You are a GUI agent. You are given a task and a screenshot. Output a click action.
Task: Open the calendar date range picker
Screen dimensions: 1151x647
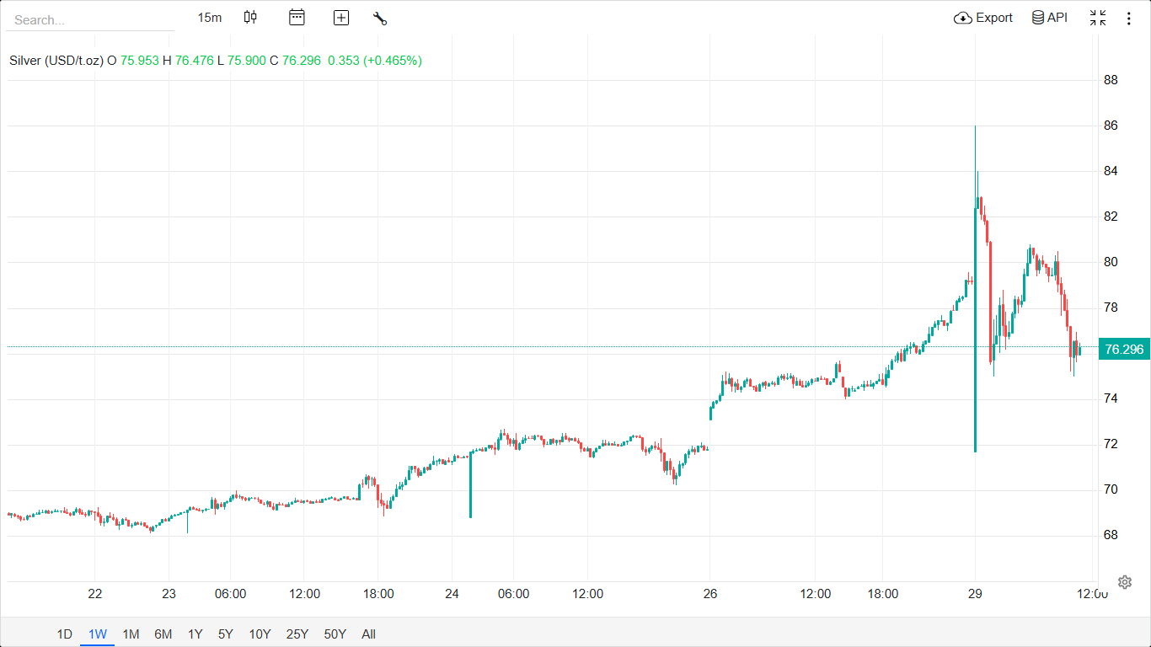pyautogui.click(x=297, y=18)
